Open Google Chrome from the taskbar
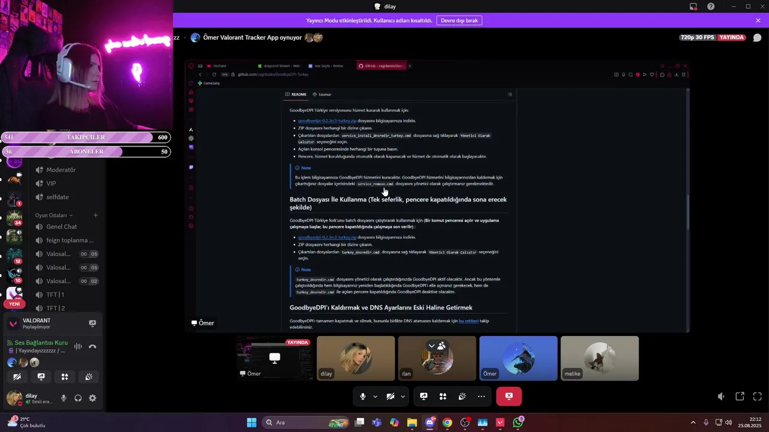 coord(448,422)
